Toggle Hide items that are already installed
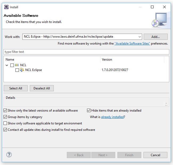 tap(89, 111)
